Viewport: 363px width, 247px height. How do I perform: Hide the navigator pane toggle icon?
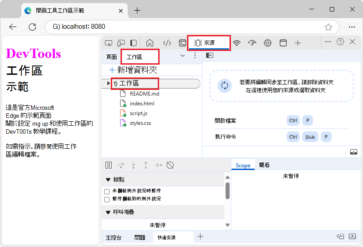click(210, 55)
